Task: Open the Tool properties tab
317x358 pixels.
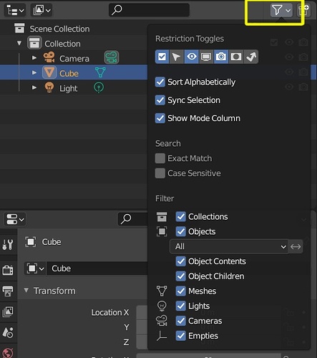Action: [8, 244]
